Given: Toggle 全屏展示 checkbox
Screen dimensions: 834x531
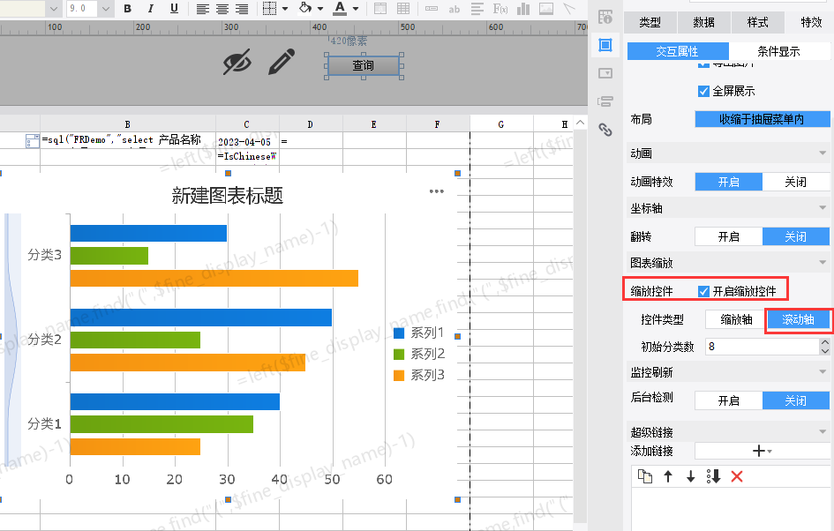Looking at the screenshot, I should click(x=703, y=92).
